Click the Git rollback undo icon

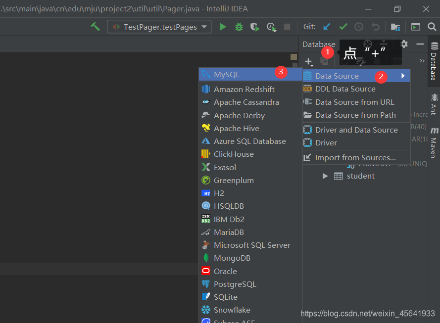point(375,27)
